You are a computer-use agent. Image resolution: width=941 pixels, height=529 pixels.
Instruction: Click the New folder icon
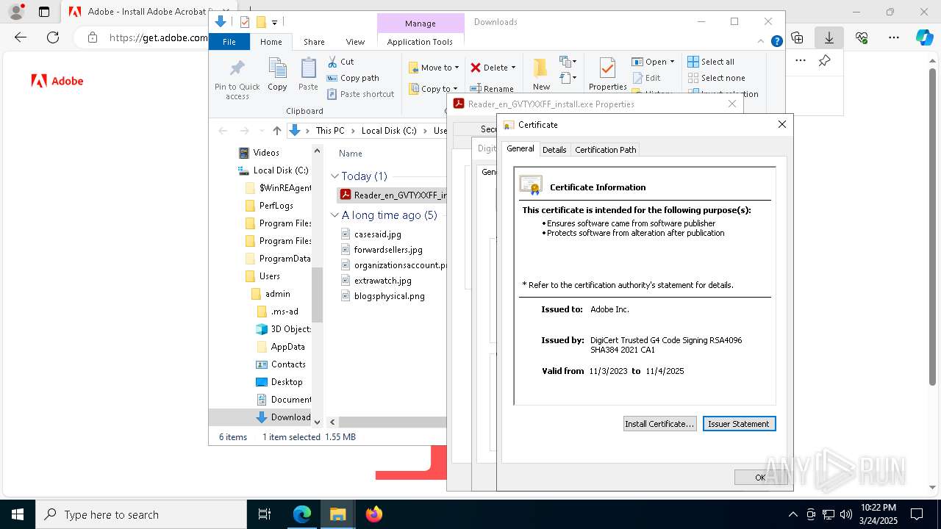(541, 68)
